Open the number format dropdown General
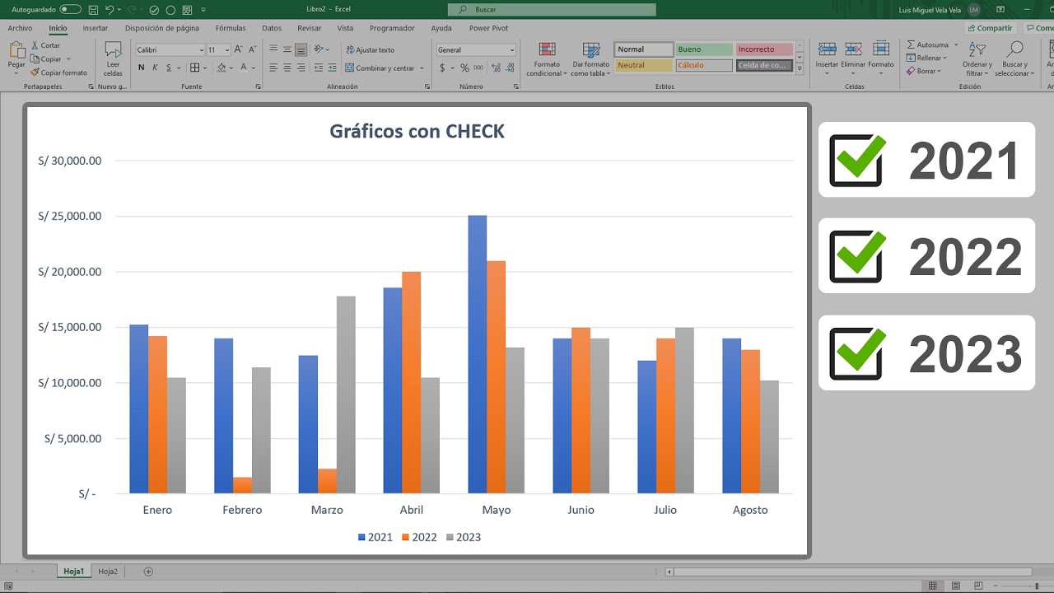The width and height of the screenshot is (1054, 593). point(511,50)
